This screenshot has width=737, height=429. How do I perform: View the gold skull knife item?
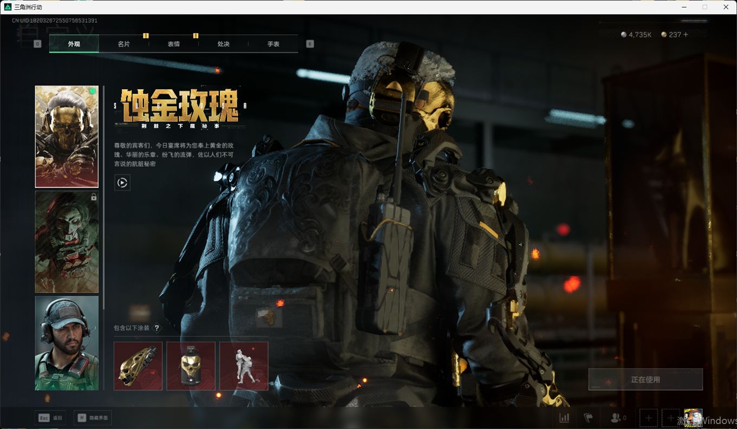(138, 366)
